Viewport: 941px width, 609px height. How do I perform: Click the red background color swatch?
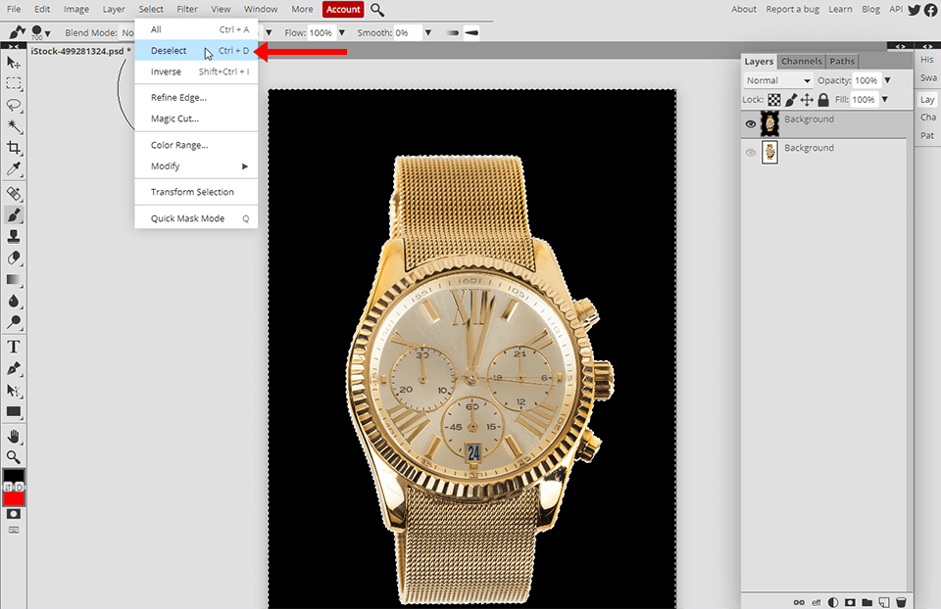[14, 498]
